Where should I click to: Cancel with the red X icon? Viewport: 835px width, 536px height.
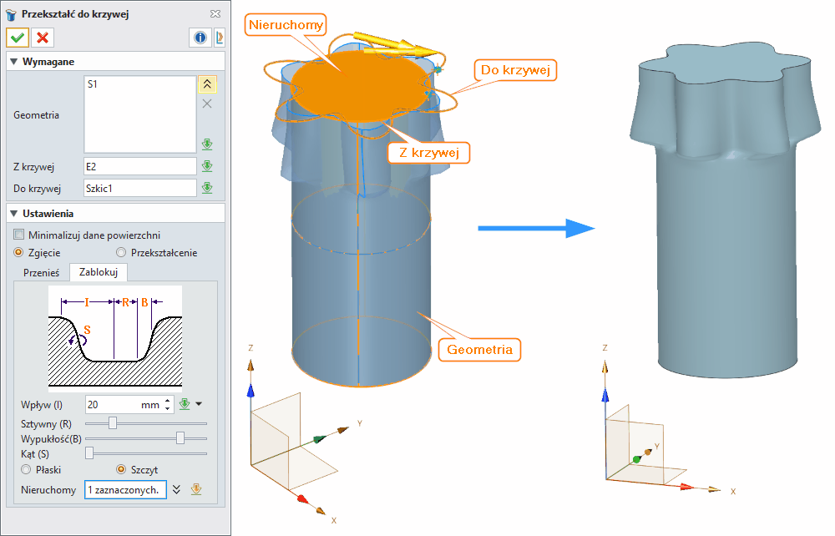[42, 38]
